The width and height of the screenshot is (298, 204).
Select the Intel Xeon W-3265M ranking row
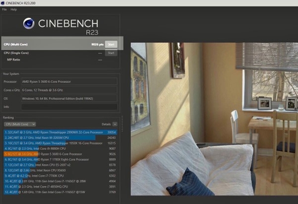click(x=60, y=137)
